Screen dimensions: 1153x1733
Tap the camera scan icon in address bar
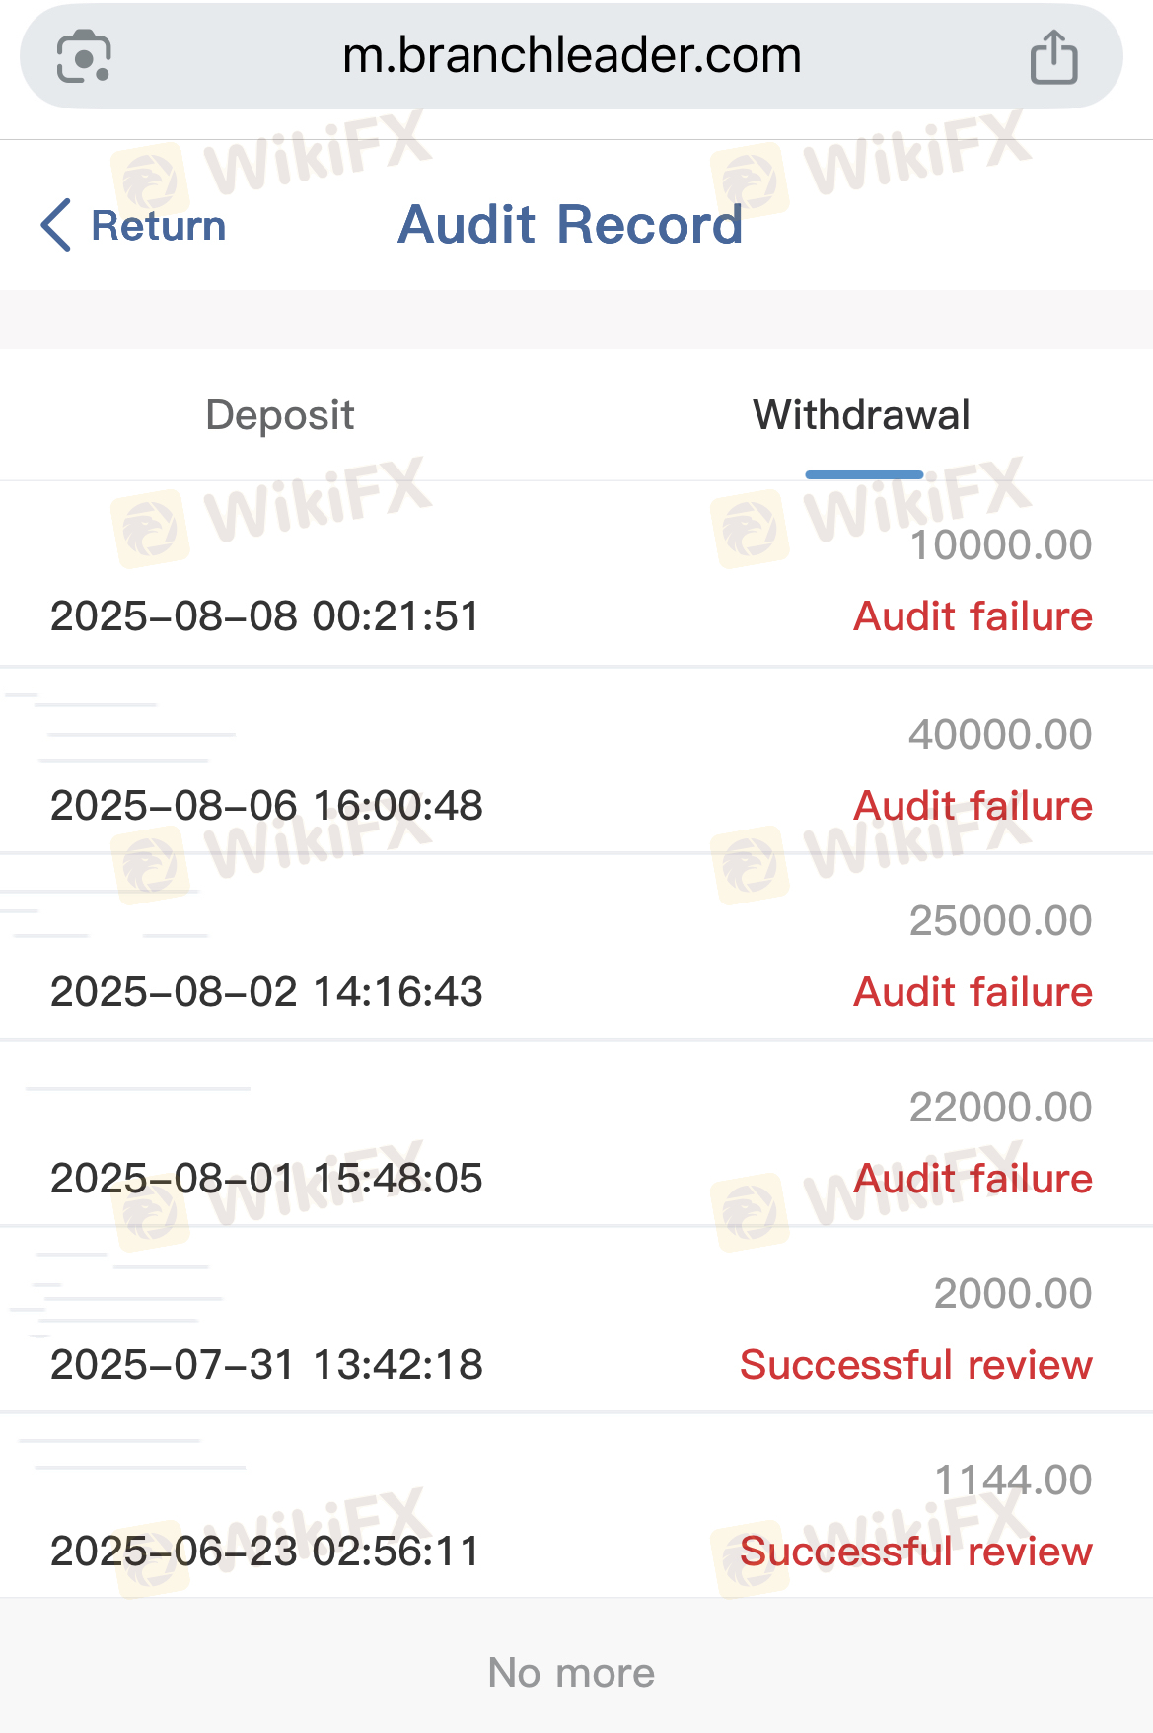click(x=84, y=57)
